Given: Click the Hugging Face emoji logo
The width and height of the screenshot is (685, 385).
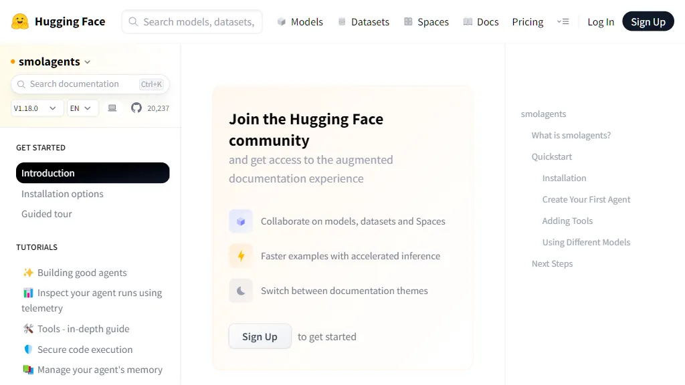Looking at the screenshot, I should tap(19, 22).
